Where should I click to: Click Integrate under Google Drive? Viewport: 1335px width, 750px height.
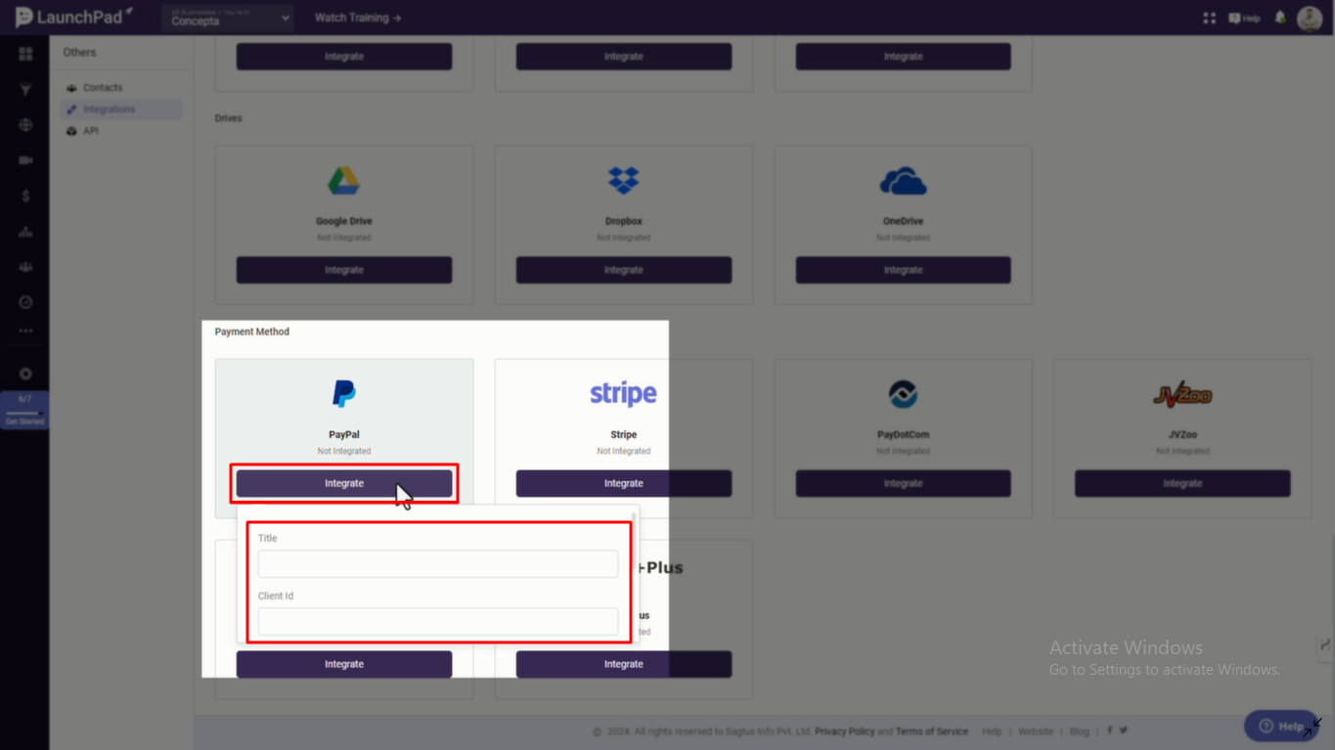[x=344, y=270]
